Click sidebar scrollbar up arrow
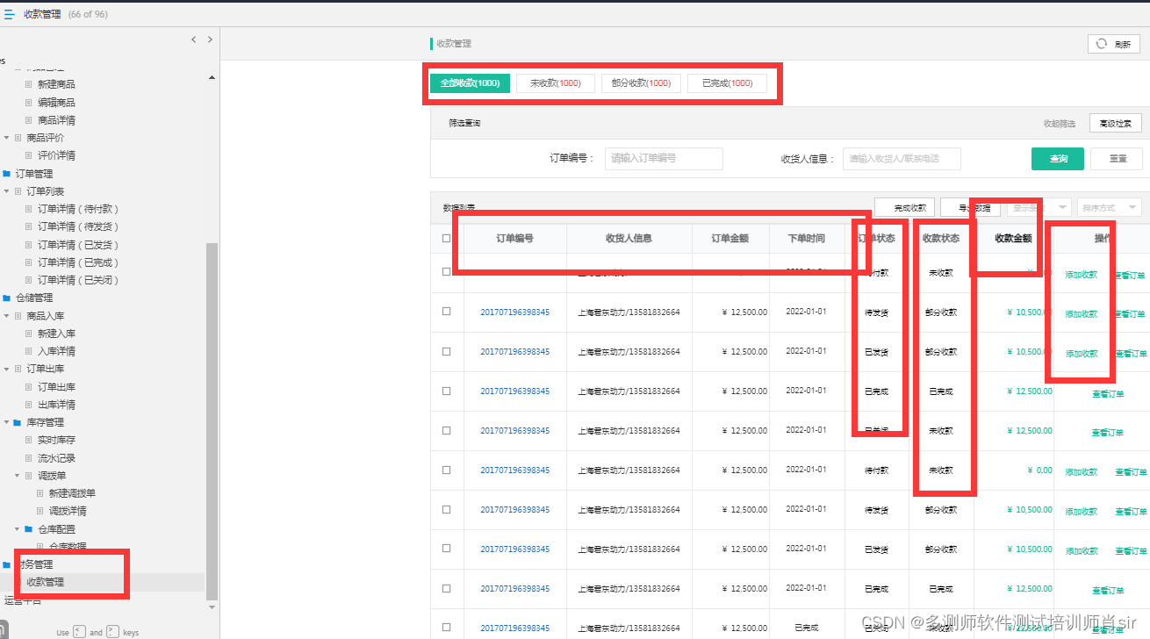1150x639 pixels. coord(212,78)
